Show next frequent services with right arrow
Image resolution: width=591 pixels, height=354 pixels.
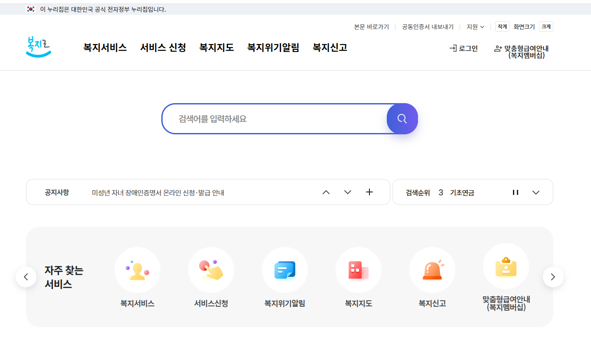(553, 277)
